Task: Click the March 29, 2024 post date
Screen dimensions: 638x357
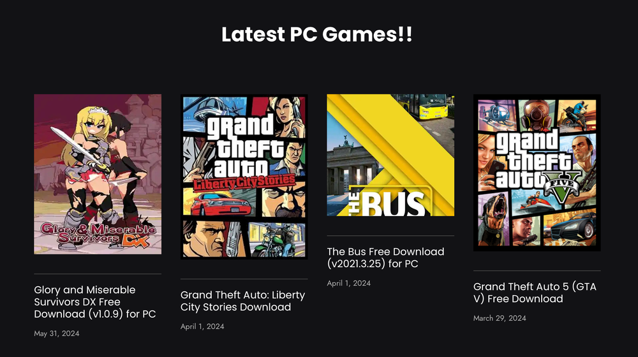Action: tap(500, 318)
